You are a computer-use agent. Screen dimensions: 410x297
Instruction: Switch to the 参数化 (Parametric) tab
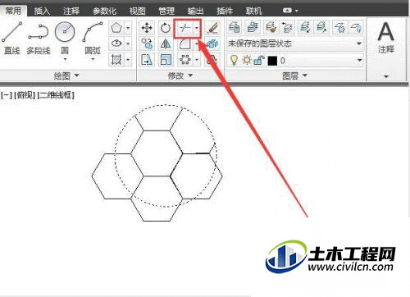point(104,11)
